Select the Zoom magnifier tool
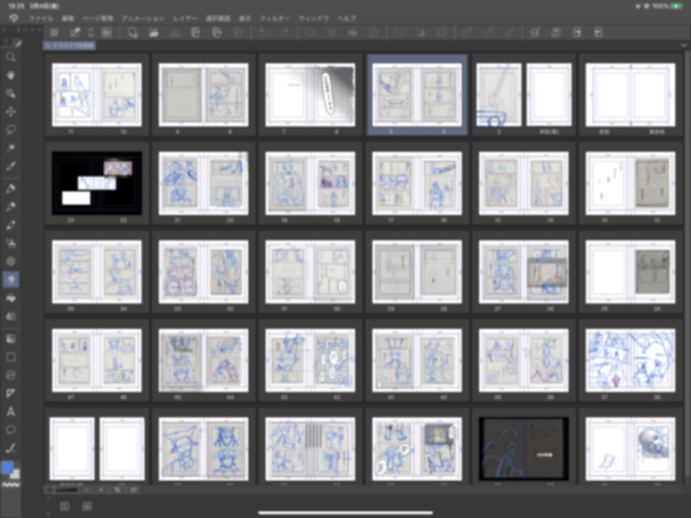The image size is (691, 518). [10, 57]
